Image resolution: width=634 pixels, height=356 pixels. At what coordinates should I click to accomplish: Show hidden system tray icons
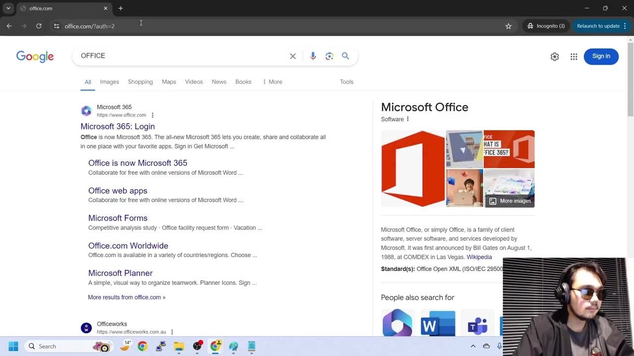tap(473, 347)
